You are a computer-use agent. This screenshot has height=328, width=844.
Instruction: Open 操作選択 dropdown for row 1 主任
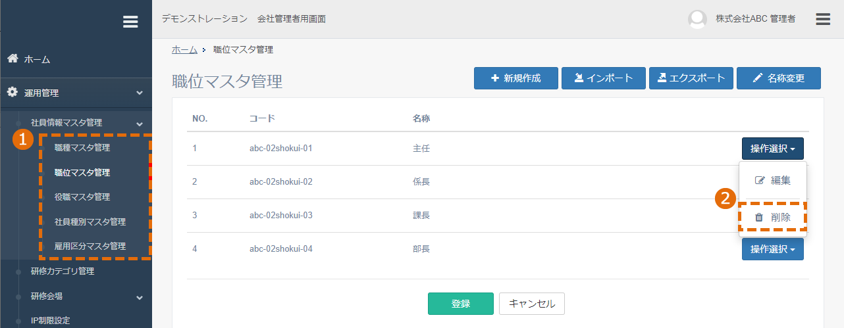click(x=773, y=149)
